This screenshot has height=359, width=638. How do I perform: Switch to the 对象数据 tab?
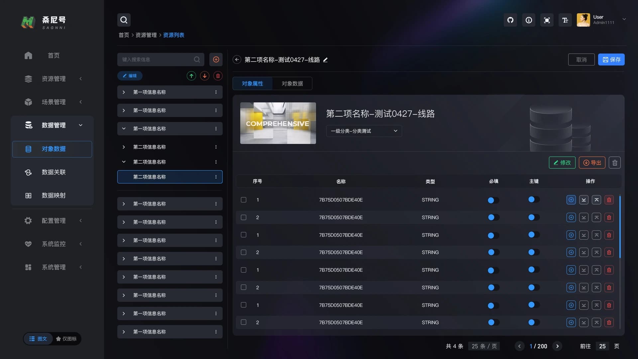coord(292,84)
